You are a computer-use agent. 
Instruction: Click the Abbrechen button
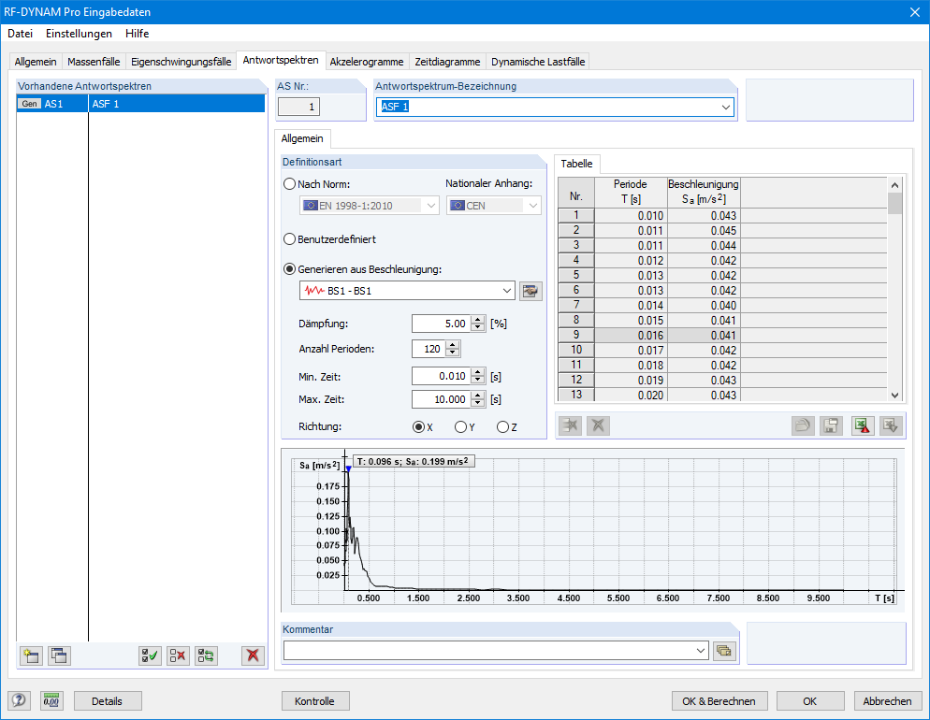(887, 701)
